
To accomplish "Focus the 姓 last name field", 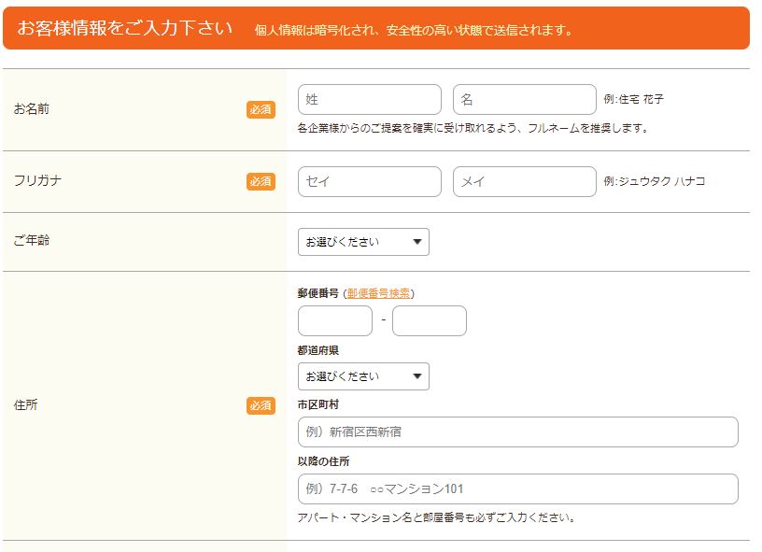I will (x=369, y=100).
